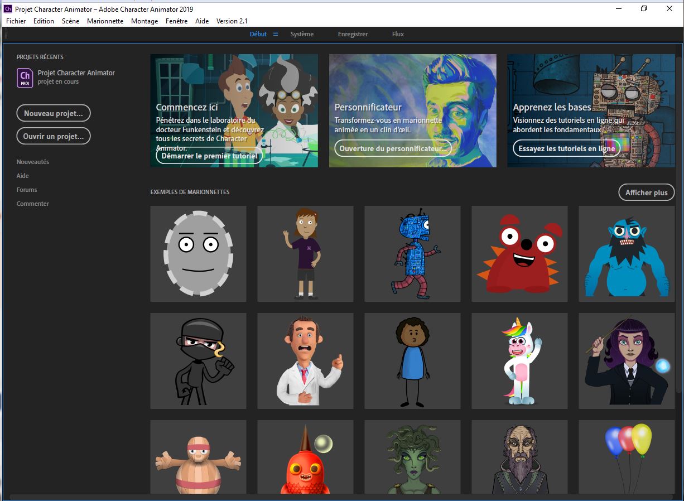This screenshot has height=501, width=684.
Task: Open the Aide link in sidebar
Action: [x=23, y=176]
